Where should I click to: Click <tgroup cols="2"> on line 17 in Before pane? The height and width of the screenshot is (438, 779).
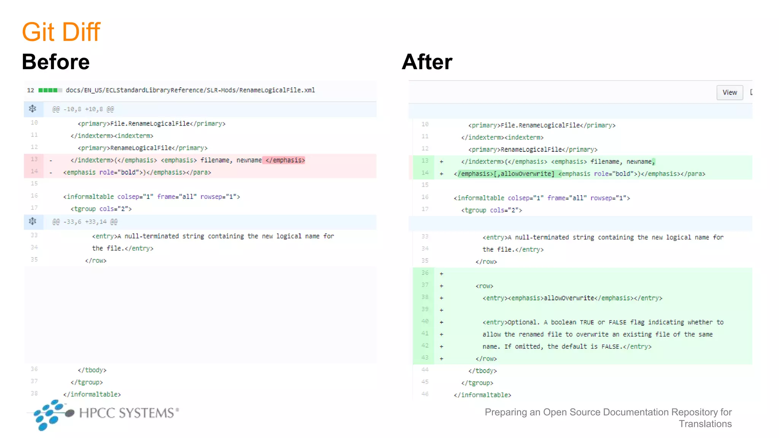pos(101,209)
